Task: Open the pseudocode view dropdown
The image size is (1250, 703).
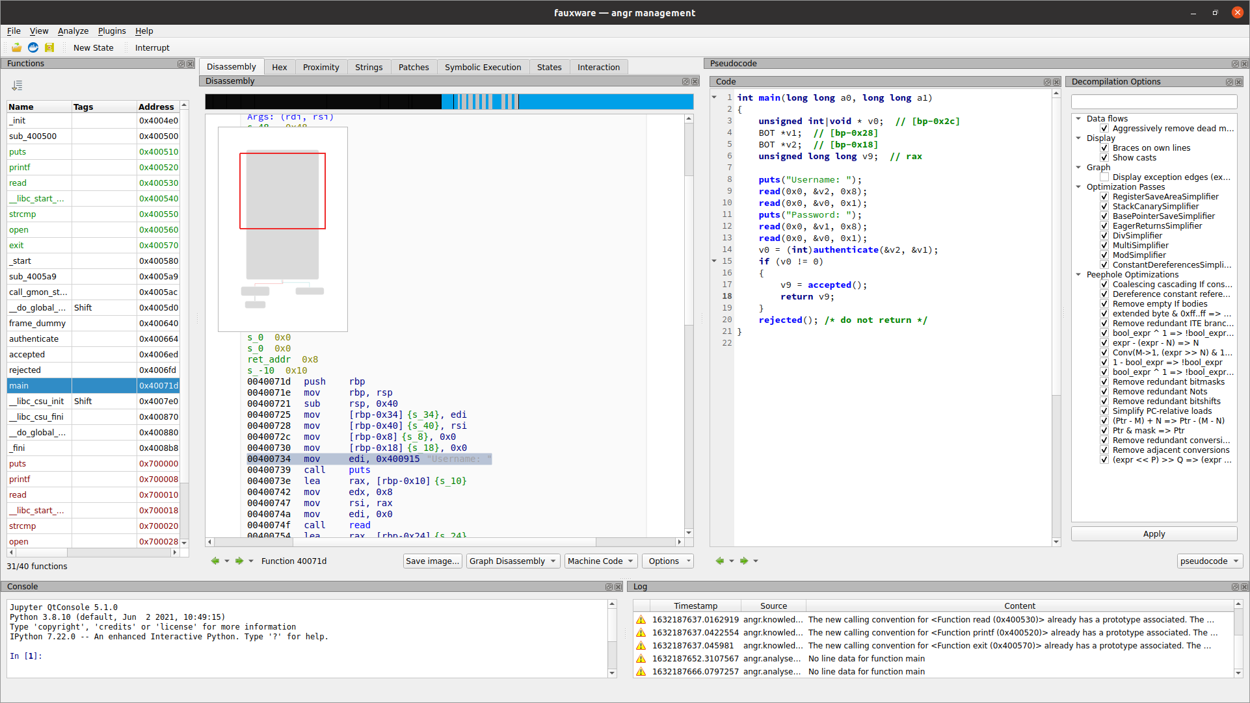Action: (x=1208, y=560)
